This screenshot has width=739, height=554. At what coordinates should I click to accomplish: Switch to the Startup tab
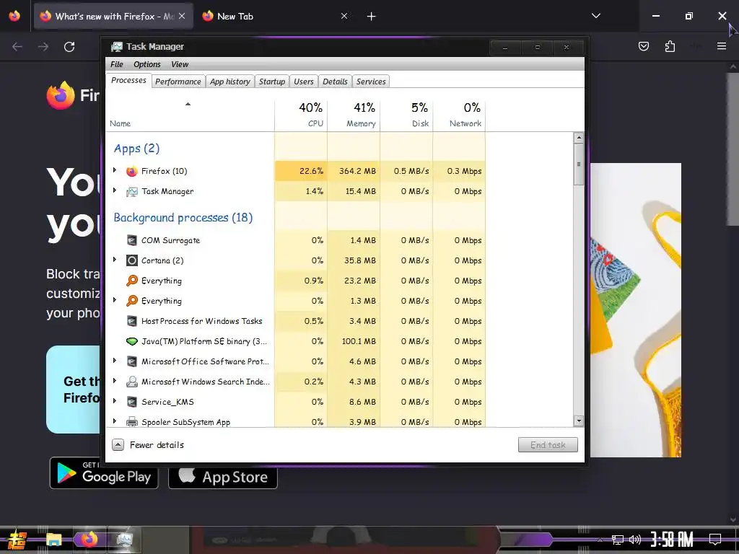tap(272, 82)
